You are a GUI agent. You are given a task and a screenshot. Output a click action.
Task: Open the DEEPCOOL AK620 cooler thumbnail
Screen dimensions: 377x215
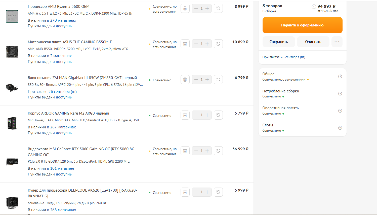pyautogui.click(x=12, y=203)
